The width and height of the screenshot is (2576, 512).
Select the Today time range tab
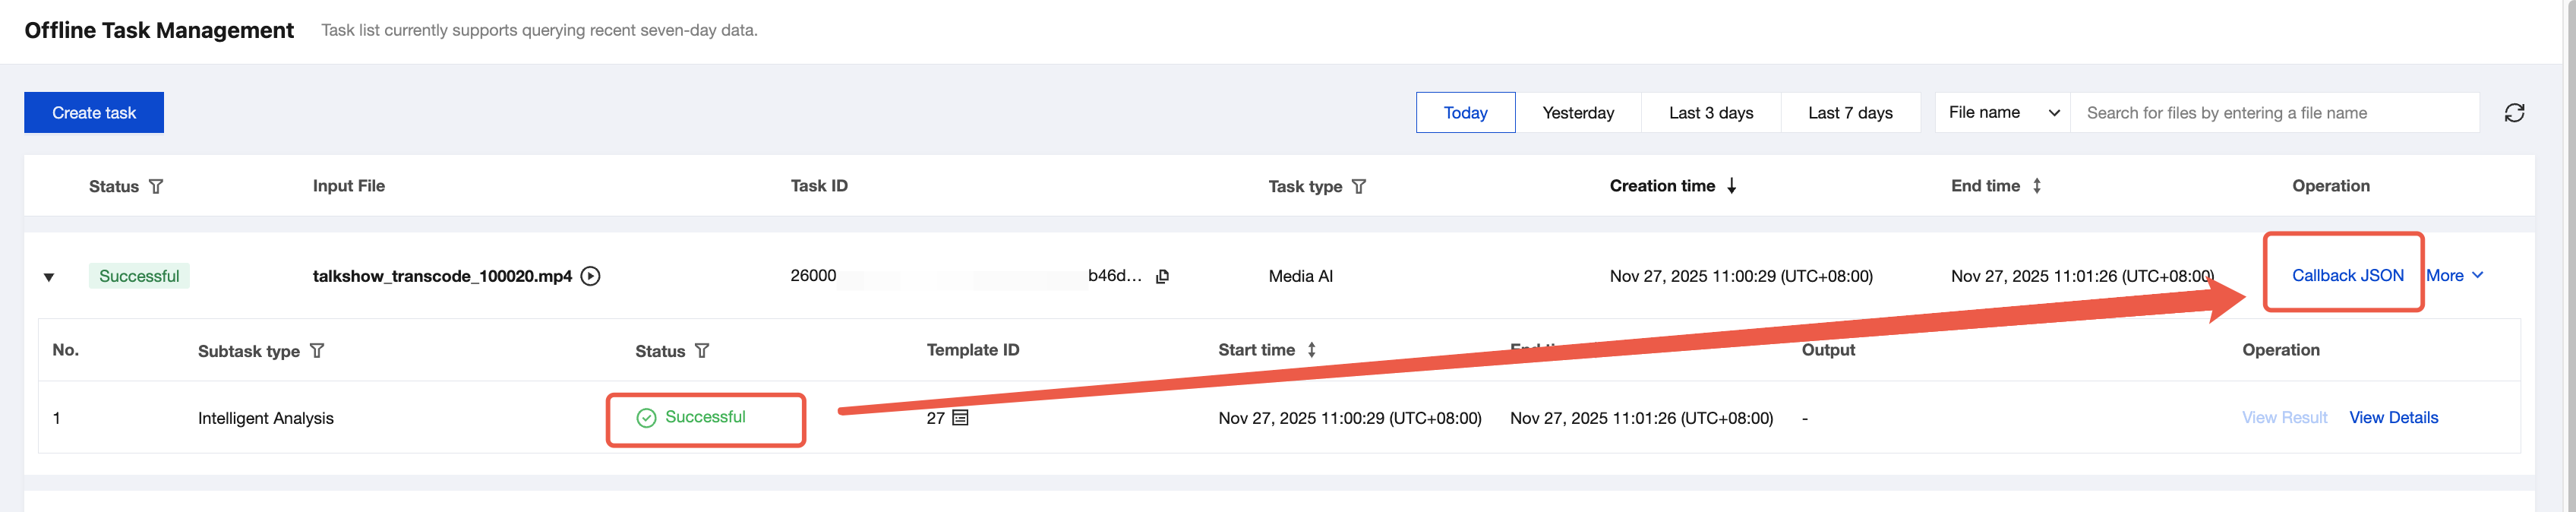[1465, 113]
